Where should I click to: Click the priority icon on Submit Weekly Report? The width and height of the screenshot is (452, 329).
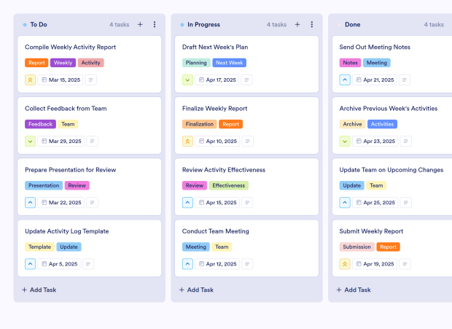tap(345, 264)
